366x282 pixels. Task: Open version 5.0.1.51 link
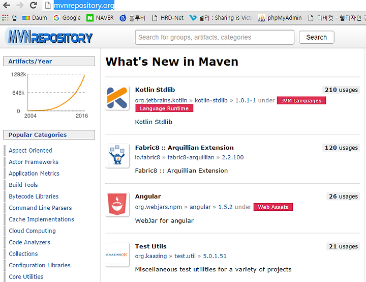pos(215,256)
